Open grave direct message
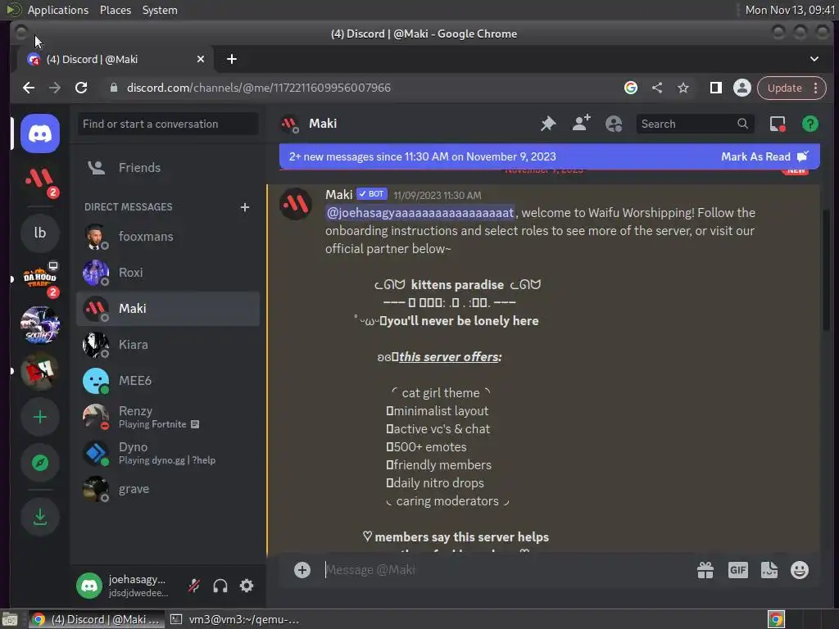The height and width of the screenshot is (629, 839). (x=168, y=489)
